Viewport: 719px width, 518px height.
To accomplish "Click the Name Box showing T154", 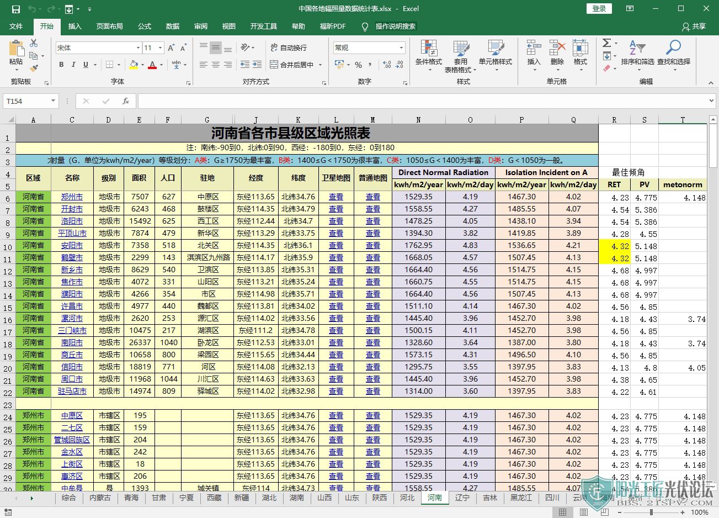I will 26,101.
